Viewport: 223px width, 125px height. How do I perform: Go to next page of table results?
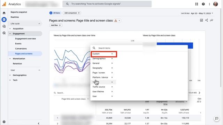coord(199,93)
